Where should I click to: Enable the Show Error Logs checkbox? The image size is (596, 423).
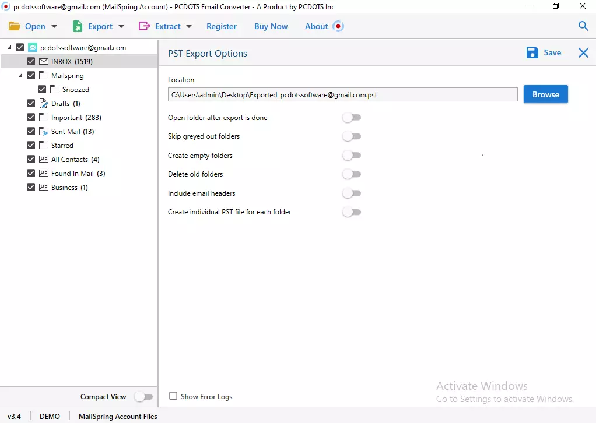click(x=173, y=396)
